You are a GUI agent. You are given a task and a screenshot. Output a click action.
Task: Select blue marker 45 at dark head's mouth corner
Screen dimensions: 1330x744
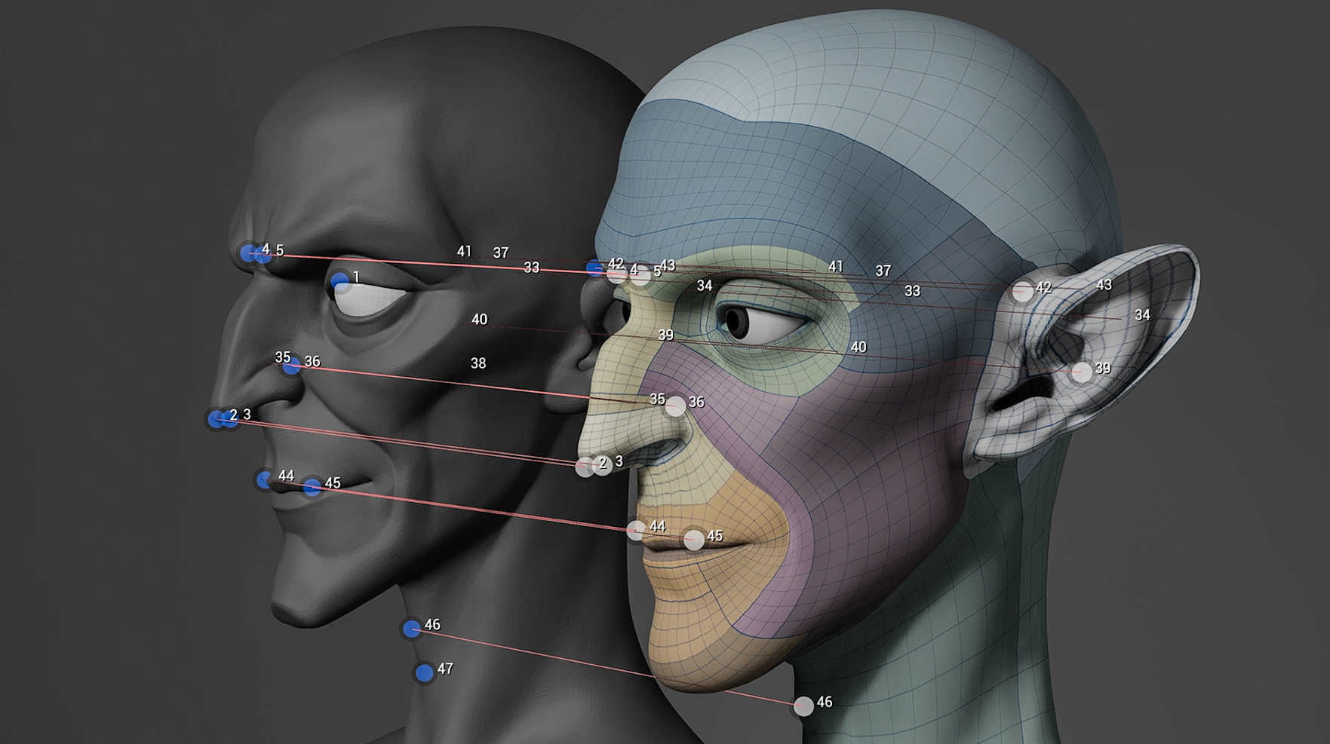pyautogui.click(x=312, y=487)
